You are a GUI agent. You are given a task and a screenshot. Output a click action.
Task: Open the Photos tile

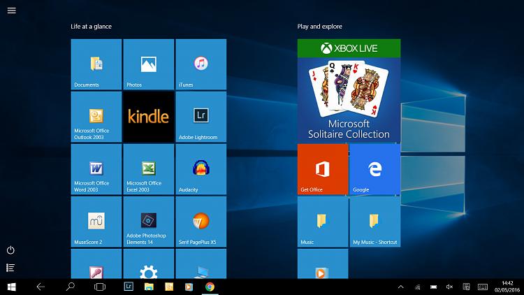(x=149, y=64)
